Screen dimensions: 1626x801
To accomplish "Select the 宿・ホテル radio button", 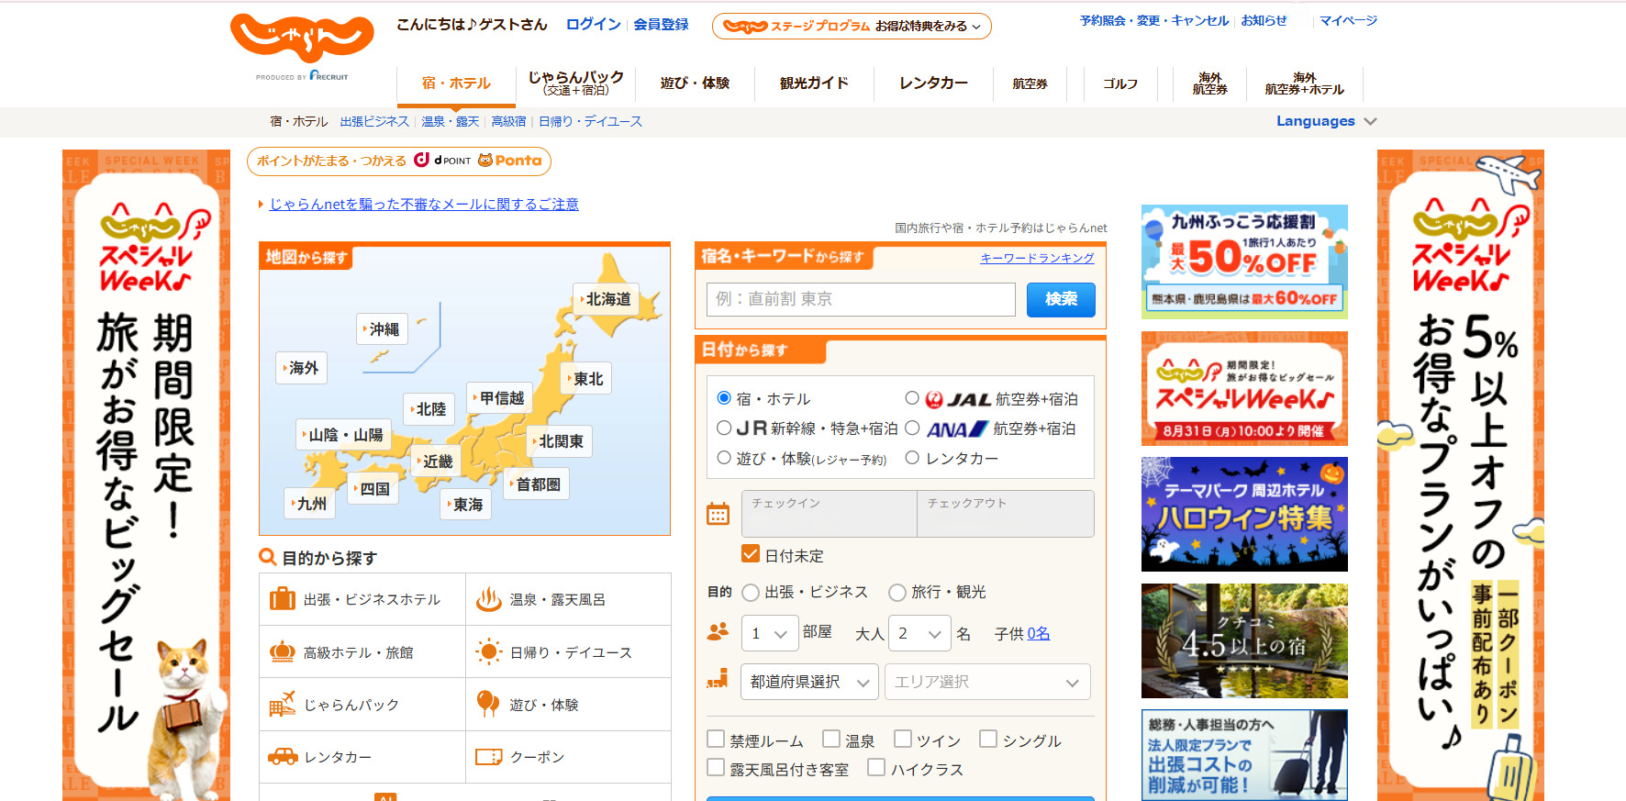I will click(x=724, y=398).
